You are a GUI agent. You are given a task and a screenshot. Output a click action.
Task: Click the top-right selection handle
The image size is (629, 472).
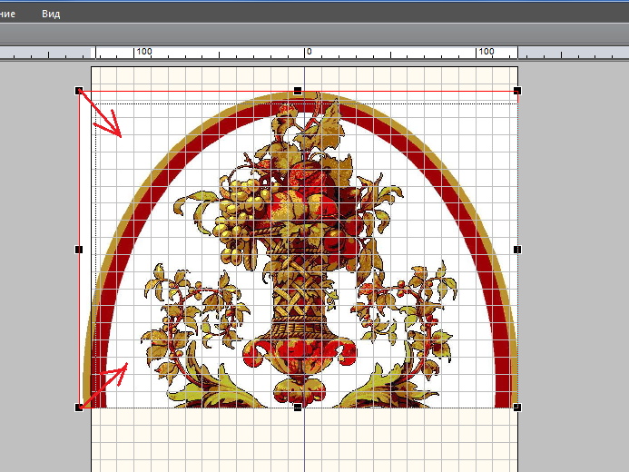(x=517, y=91)
